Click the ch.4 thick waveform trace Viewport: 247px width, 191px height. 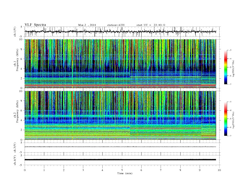120,160
